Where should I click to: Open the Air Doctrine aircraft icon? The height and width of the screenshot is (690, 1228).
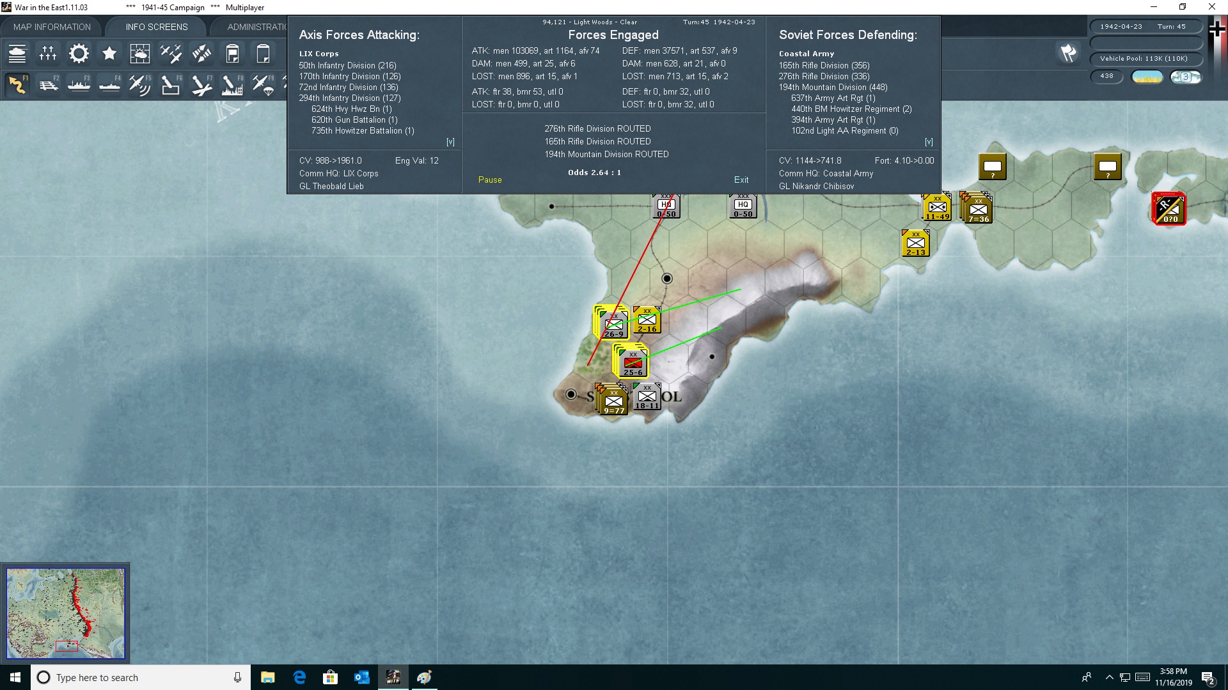tap(171, 54)
